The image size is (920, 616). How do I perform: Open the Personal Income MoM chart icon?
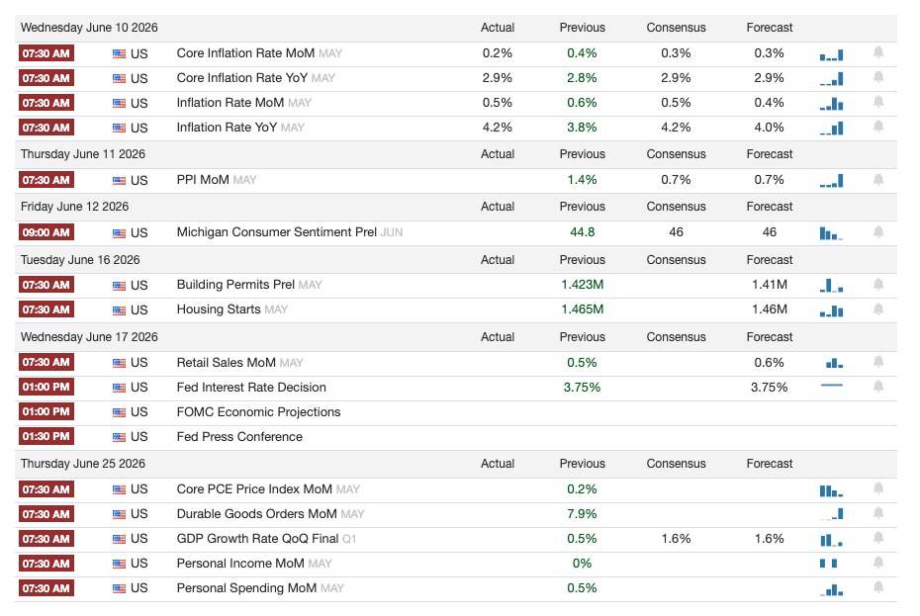pyautogui.click(x=828, y=564)
